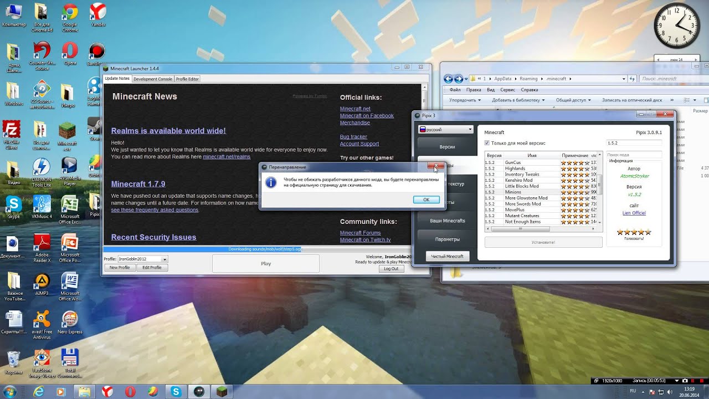Open AIMP3 desktop shortcut

(x=42, y=284)
